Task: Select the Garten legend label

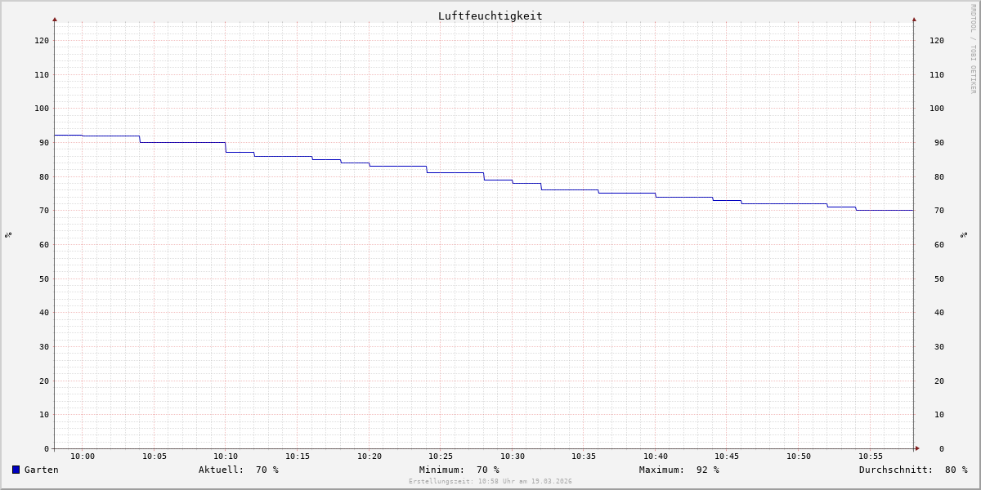Action: click(x=42, y=470)
